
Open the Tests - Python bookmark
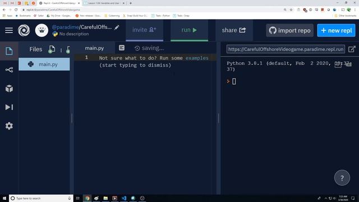click(160, 16)
